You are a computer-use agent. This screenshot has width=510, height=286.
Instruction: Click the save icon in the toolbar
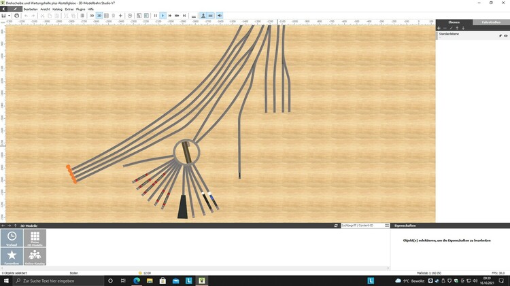(x=3, y=16)
